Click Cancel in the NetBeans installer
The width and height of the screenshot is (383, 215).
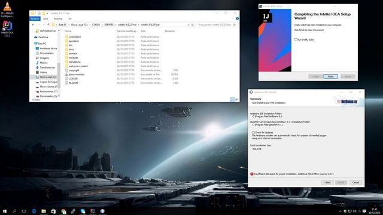[x=355, y=182]
